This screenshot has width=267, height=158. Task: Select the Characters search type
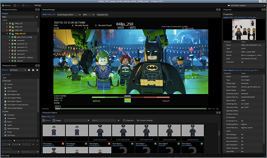tap(11, 118)
